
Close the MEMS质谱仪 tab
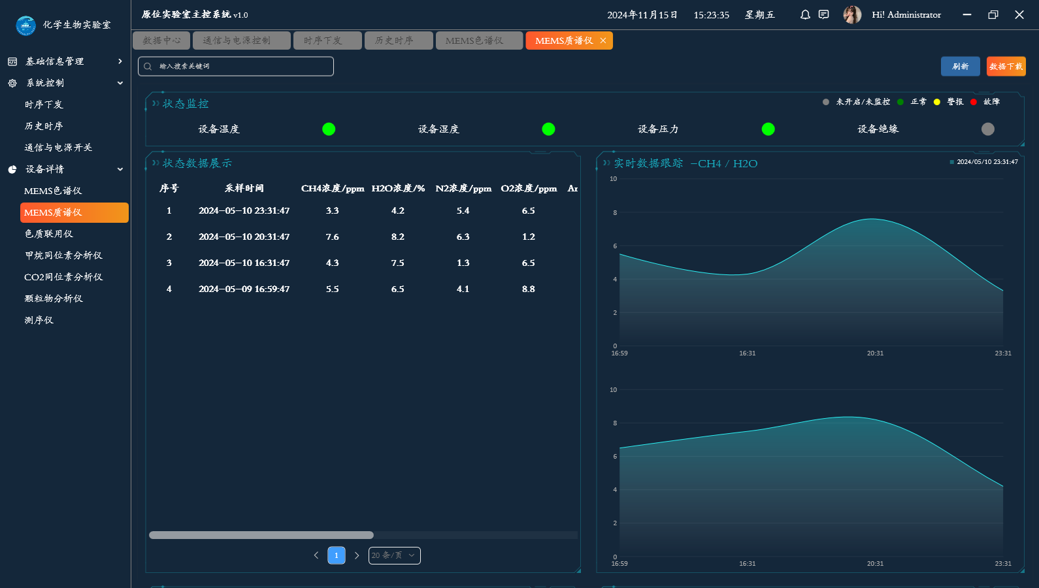coord(602,41)
